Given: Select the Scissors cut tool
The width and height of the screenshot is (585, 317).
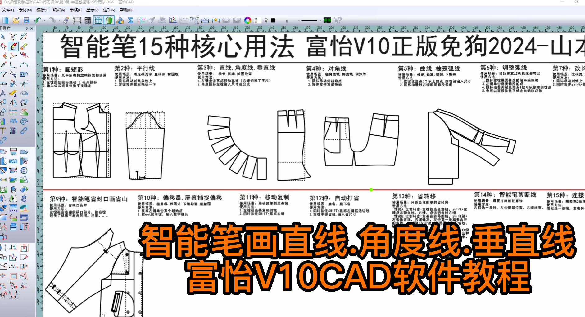Looking at the screenshot, I should [x=13, y=74].
